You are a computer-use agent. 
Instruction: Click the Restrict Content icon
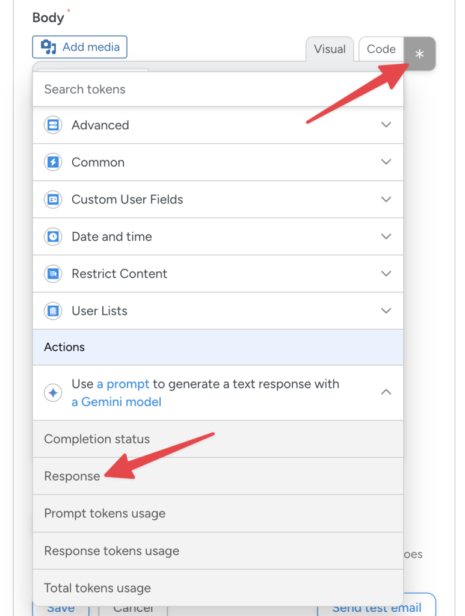(54, 274)
